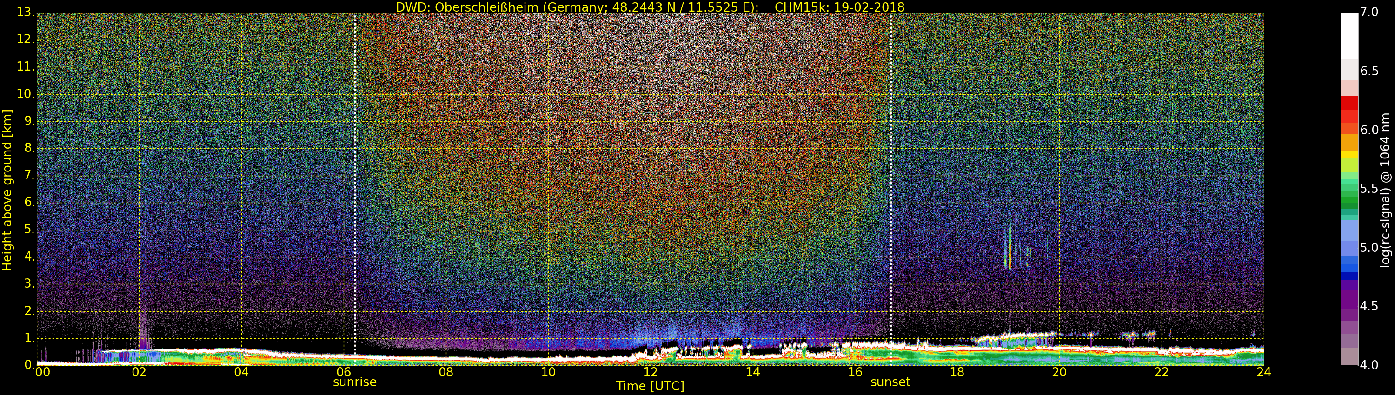Click the '04' time axis tick label
The width and height of the screenshot is (1395, 395).
tap(241, 372)
